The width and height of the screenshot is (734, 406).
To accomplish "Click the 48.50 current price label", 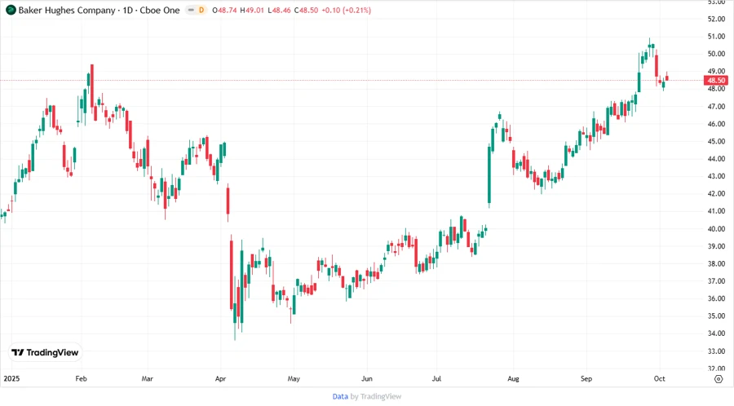I will pos(717,81).
